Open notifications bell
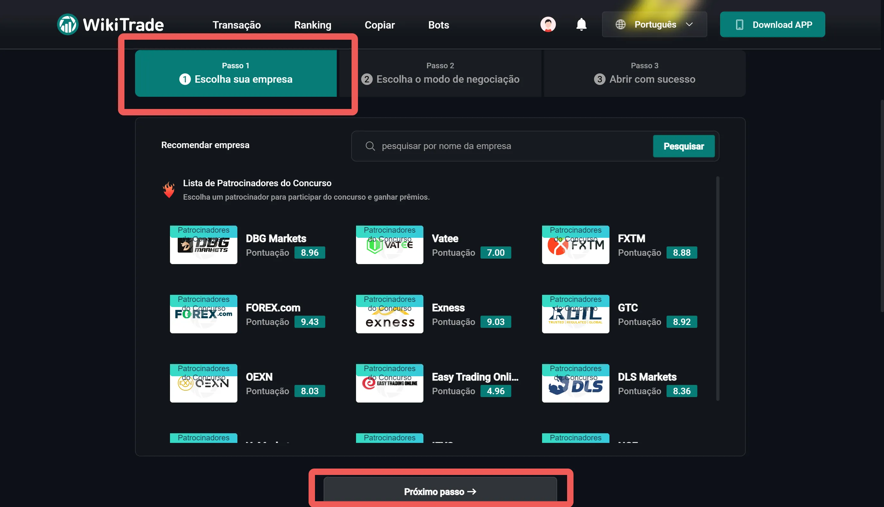 [581, 24]
